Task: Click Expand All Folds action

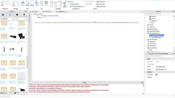Action: 100,4
